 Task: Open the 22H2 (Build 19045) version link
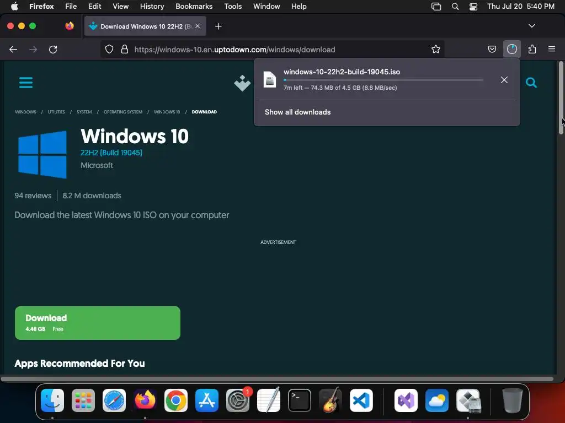pyautogui.click(x=111, y=153)
